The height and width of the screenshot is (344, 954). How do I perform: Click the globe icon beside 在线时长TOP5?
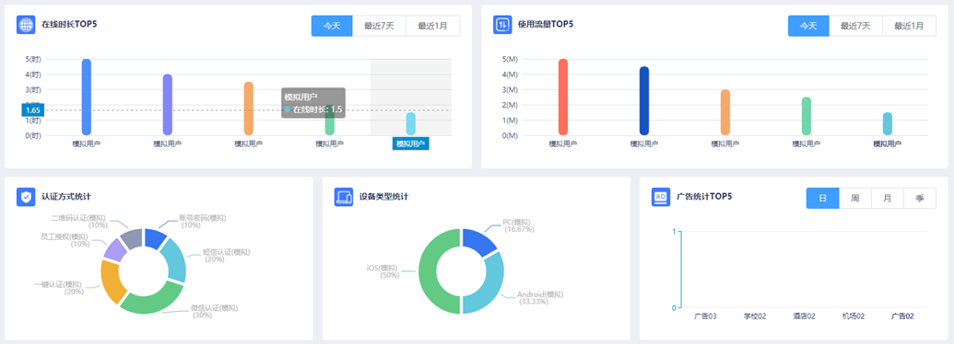pos(26,25)
